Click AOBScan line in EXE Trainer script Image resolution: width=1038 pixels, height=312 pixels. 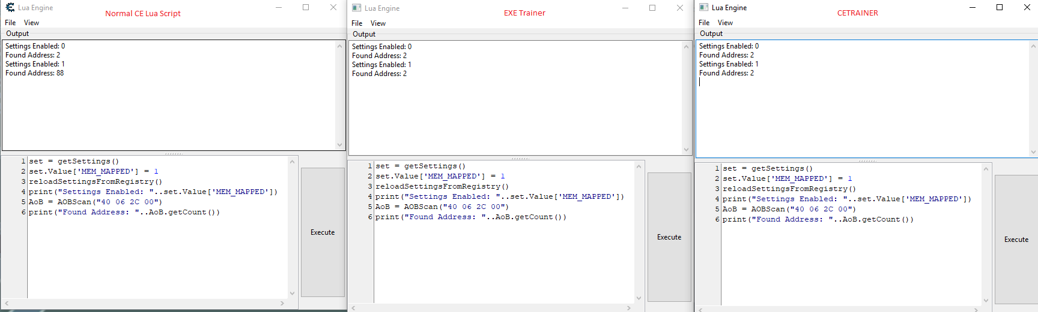[442, 207]
